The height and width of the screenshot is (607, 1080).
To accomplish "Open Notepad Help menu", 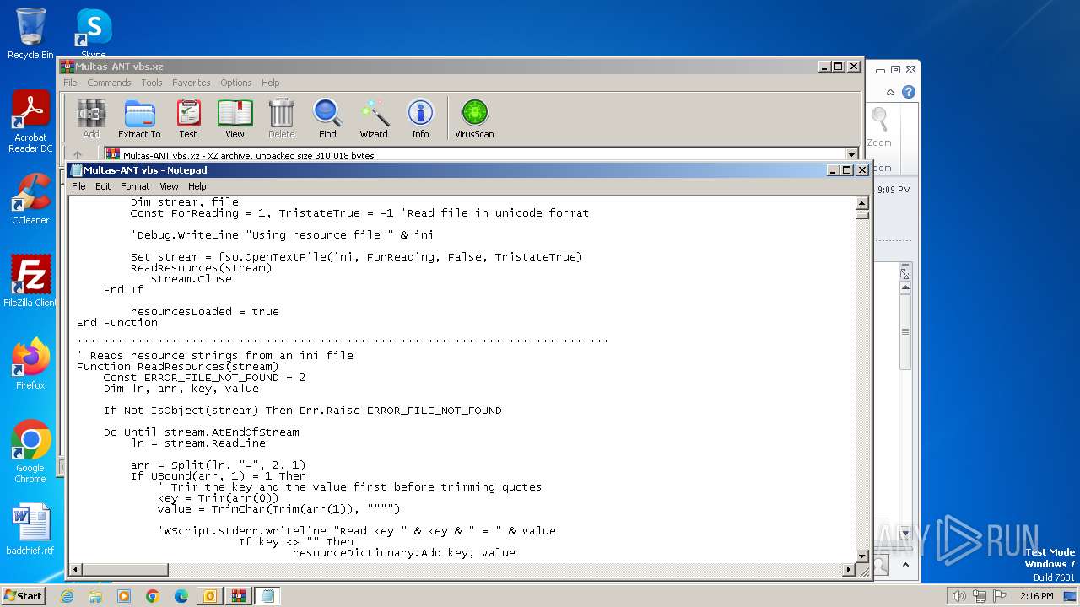I will pos(197,186).
